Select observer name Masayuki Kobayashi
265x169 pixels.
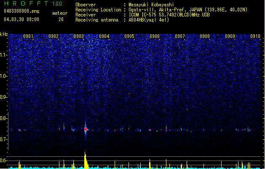(x=151, y=5)
